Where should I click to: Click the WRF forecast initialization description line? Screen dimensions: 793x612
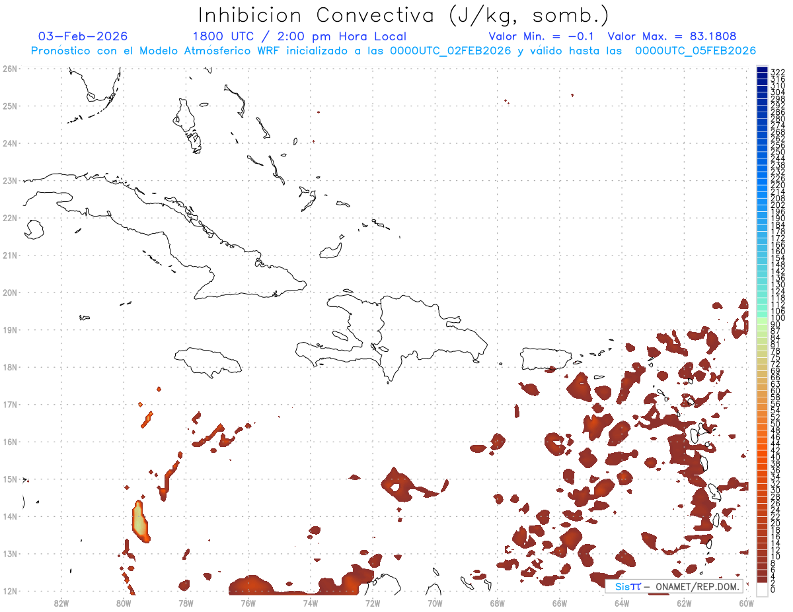[x=393, y=51]
